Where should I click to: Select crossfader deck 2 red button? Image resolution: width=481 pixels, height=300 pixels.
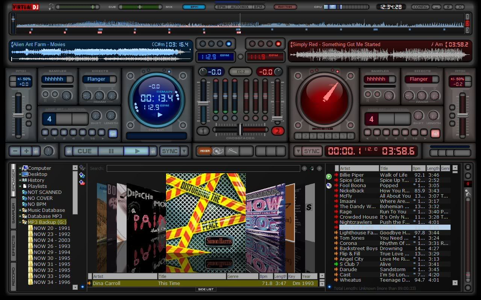coord(278,130)
